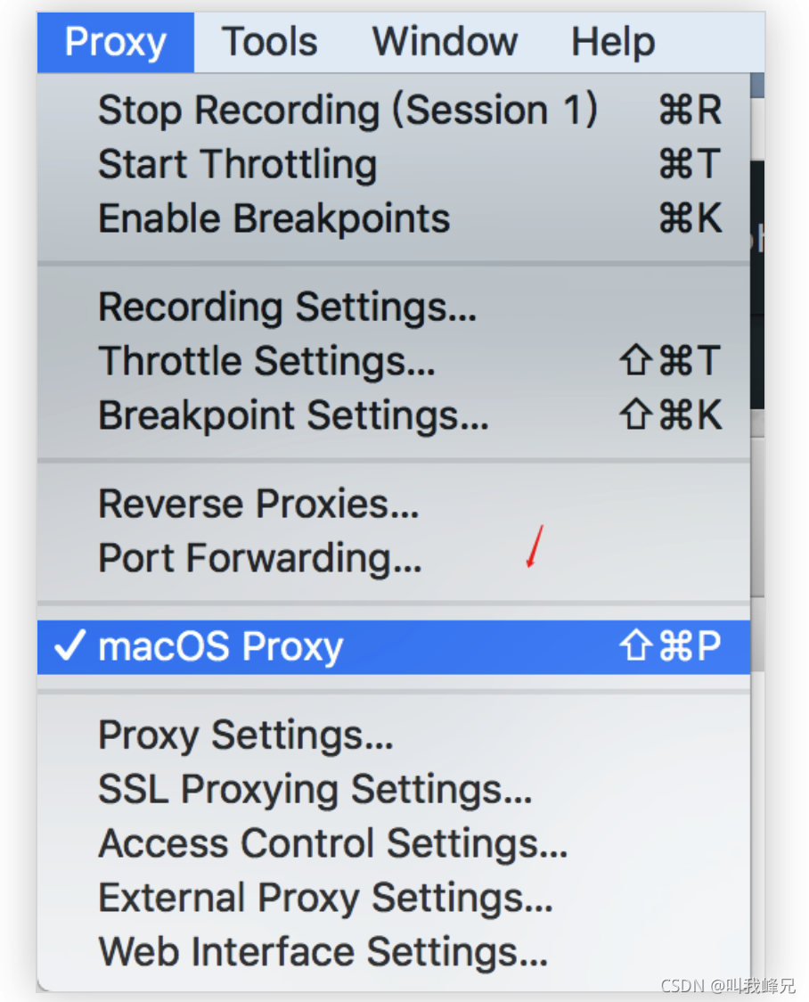The width and height of the screenshot is (809, 1002).
Task: Open the Tools menu
Action: point(269,42)
